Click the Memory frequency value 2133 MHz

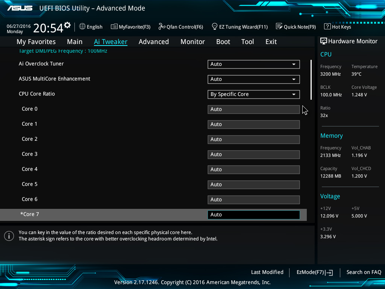(x=330, y=155)
